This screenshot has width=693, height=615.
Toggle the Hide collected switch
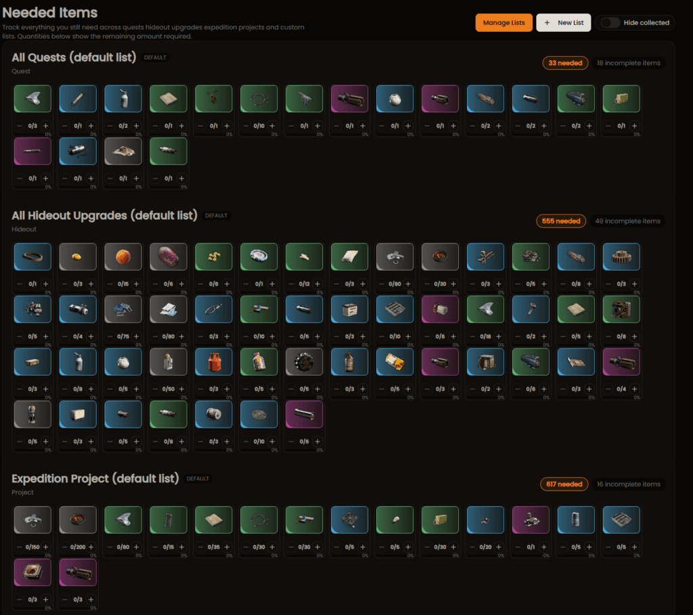pos(610,23)
